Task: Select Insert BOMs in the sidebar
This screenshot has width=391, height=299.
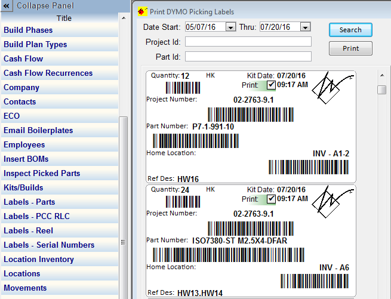Action: tap(60, 159)
